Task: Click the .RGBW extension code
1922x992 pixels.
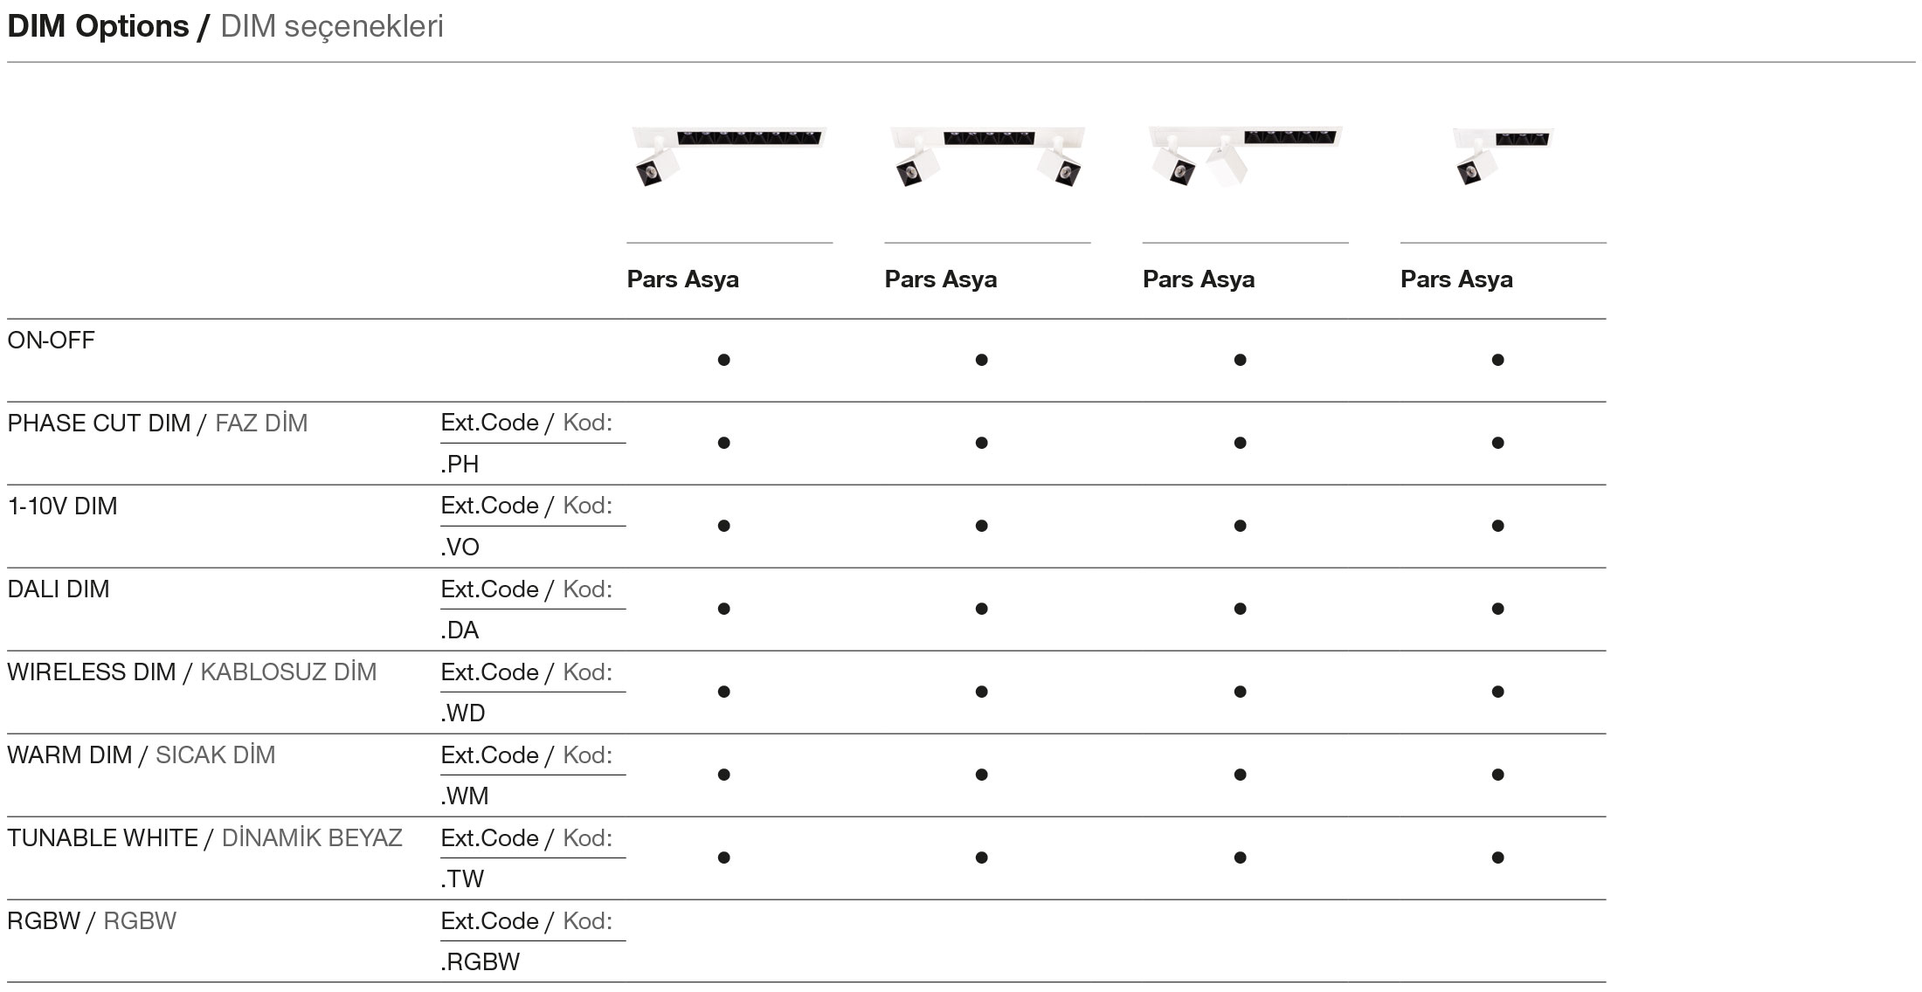Action: pyautogui.click(x=480, y=962)
